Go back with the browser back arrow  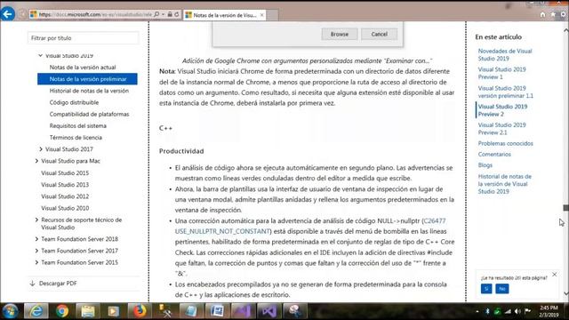tap(8, 14)
